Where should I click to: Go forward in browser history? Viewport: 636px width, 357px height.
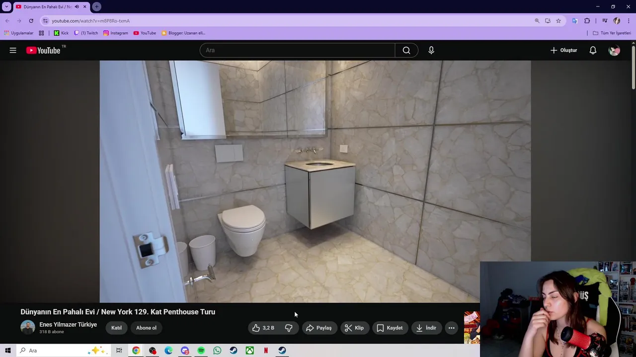pos(19,21)
